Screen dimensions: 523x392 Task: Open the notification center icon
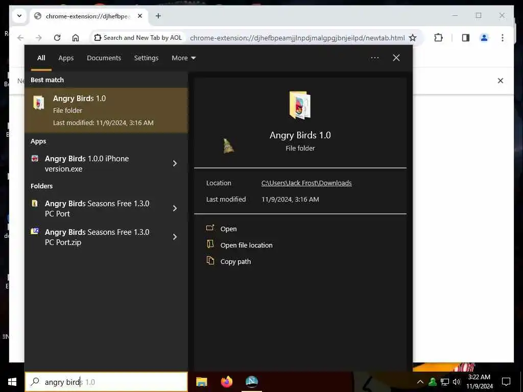(x=506, y=382)
